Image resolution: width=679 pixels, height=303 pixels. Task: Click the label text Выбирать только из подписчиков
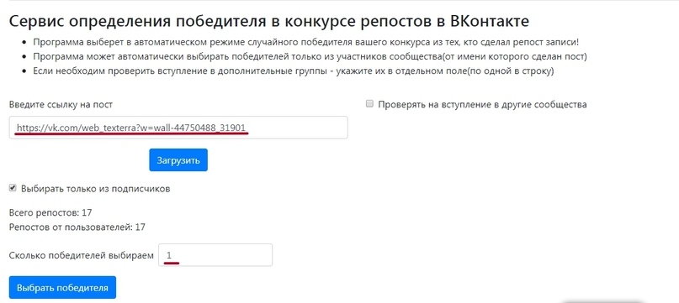coord(95,189)
